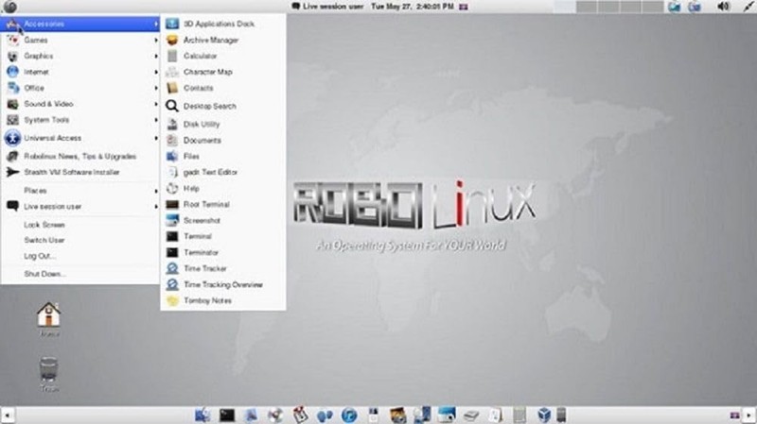757x424 pixels.
Task: Open 3D Applications Dock from Accessories
Action: pos(223,24)
